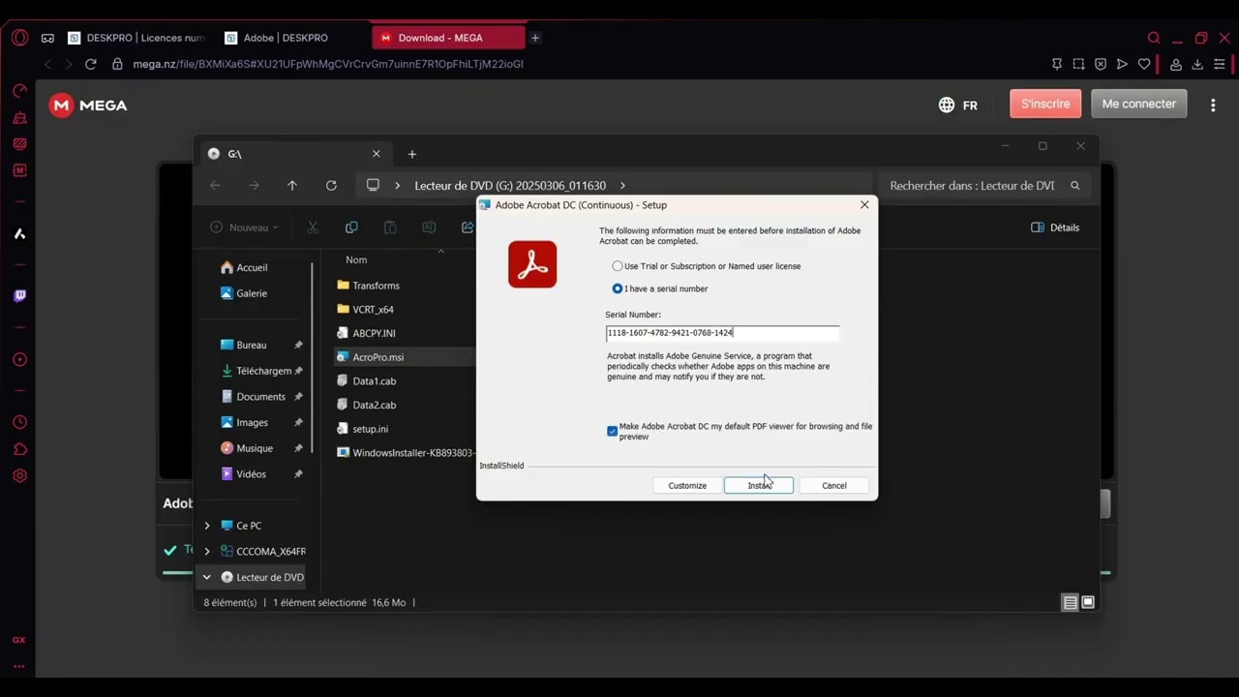
Task: Open the FR language selector
Action: 957,105
